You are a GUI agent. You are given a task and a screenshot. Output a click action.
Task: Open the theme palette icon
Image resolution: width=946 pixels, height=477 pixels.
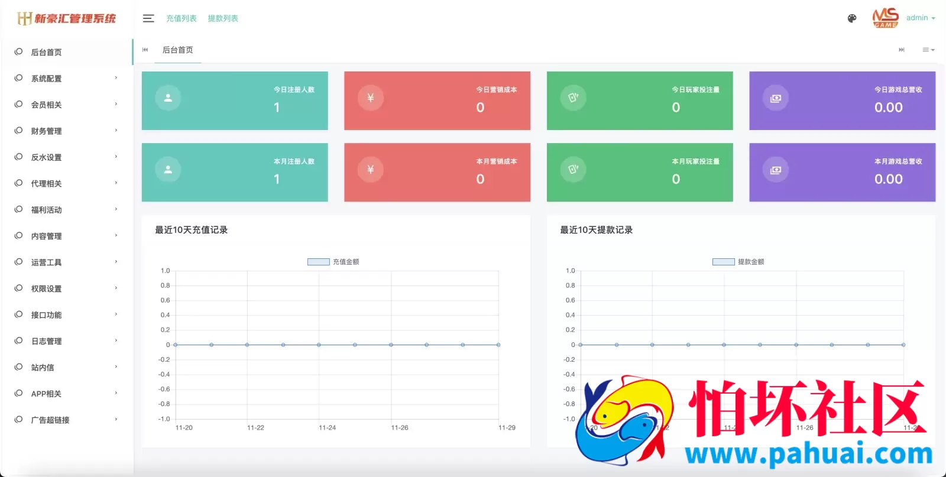point(852,18)
